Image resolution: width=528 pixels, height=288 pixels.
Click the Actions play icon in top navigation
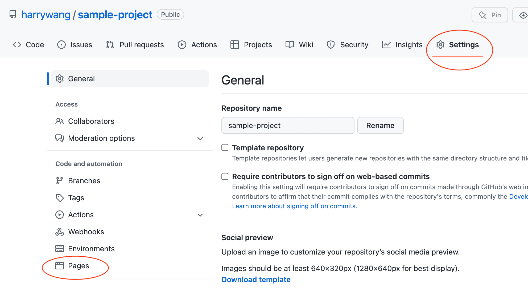point(182,45)
